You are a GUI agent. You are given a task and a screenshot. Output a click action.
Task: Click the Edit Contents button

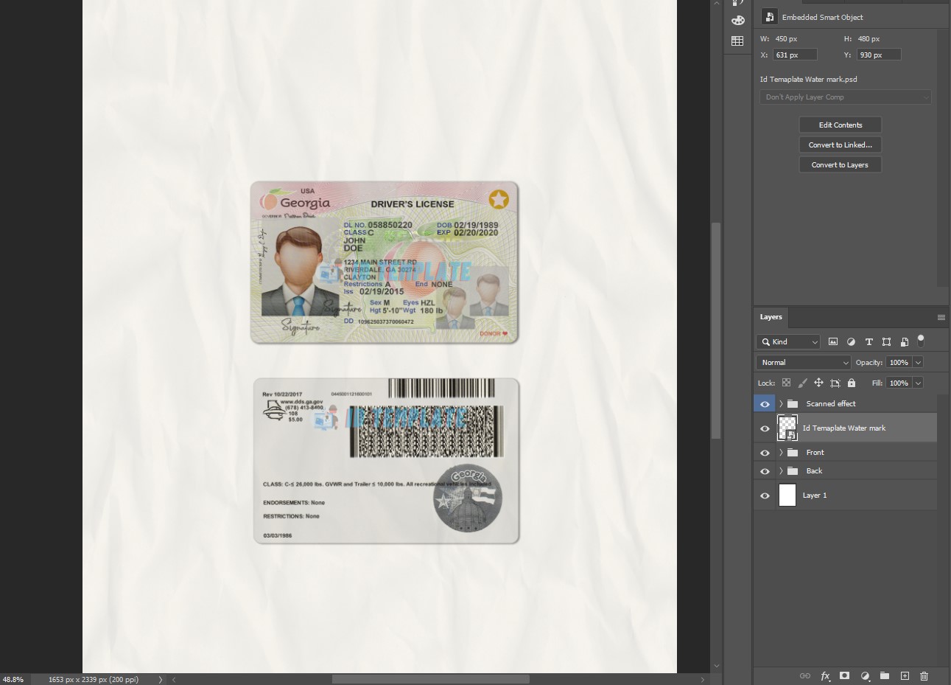click(x=841, y=125)
